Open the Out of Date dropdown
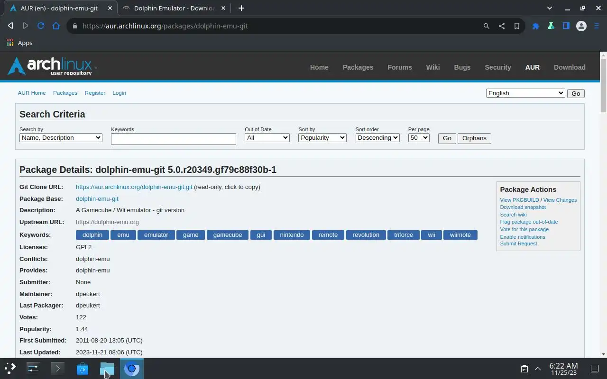This screenshot has width=607, height=379. click(267, 137)
